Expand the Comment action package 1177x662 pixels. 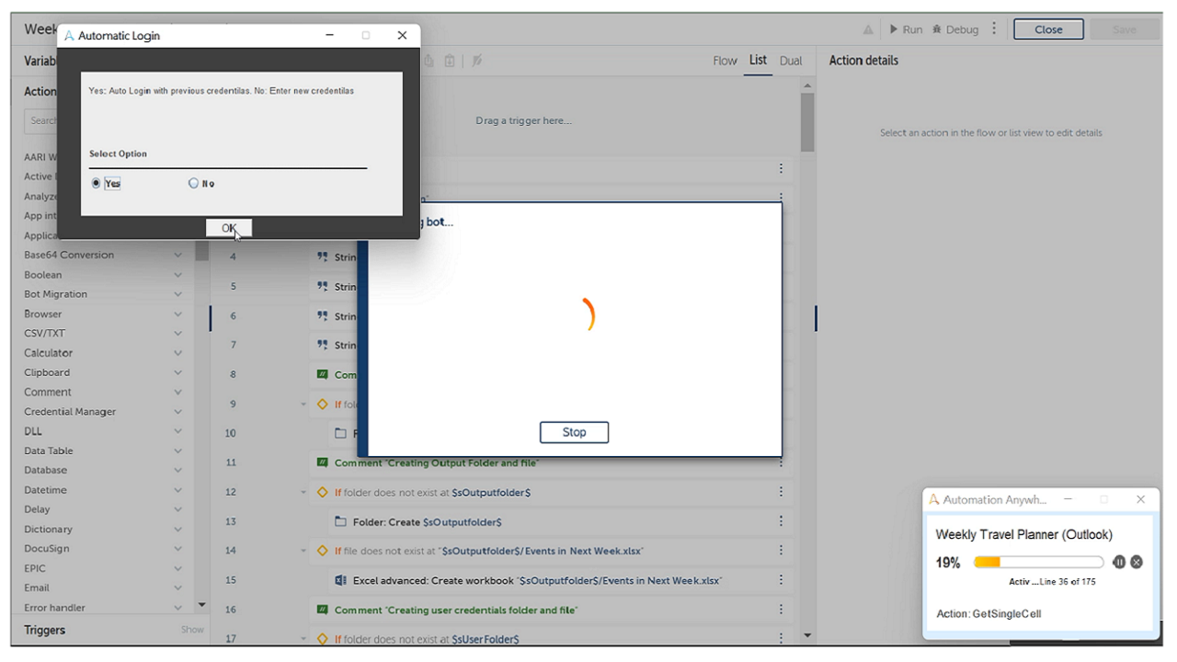pos(178,393)
